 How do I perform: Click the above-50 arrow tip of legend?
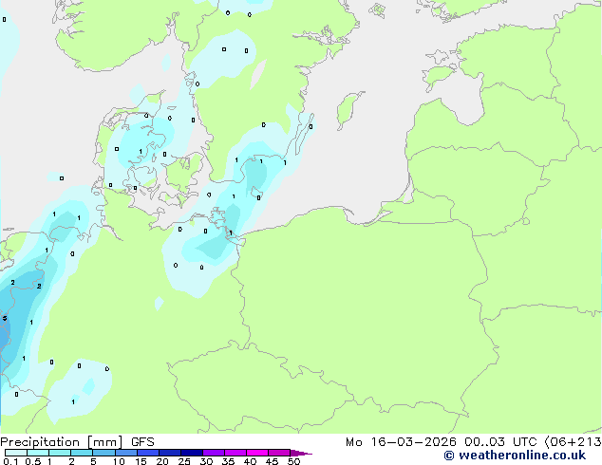click(301, 454)
